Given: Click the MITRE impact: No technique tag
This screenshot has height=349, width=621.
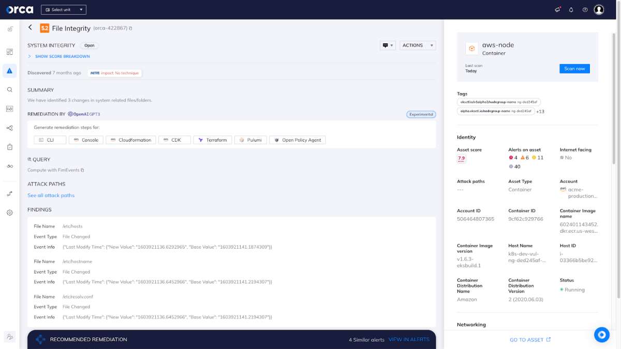Looking at the screenshot, I should 114,73.
